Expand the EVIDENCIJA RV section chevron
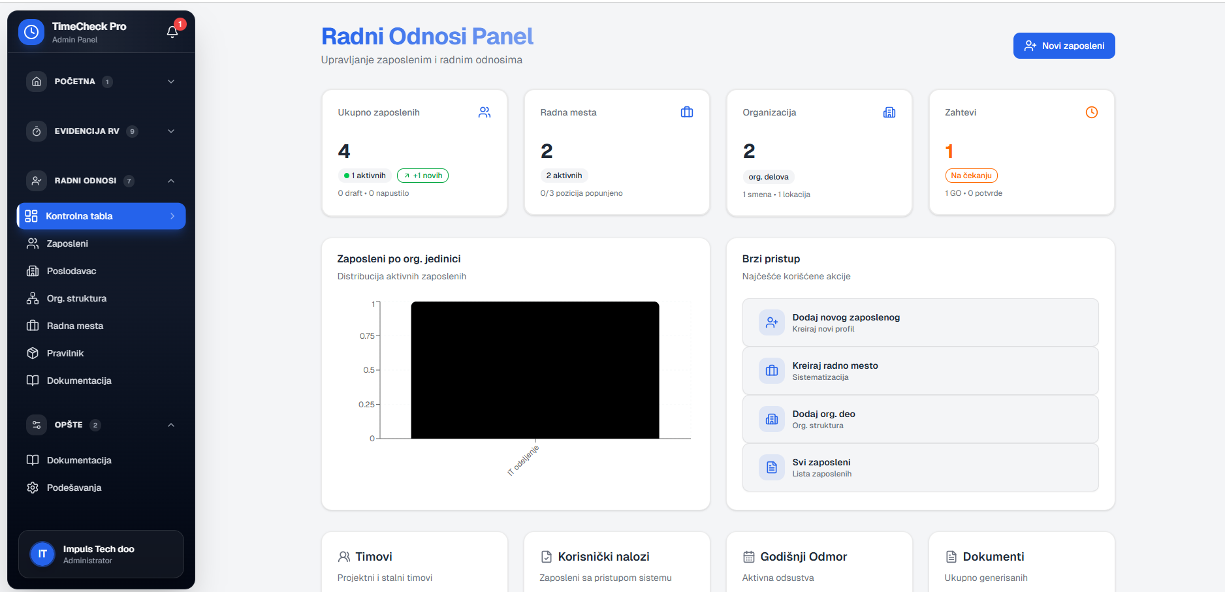 click(x=171, y=131)
